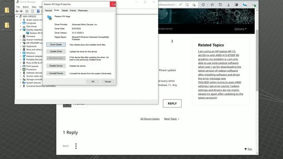This screenshot has height=159, width=283.
Task: Open first AMD Software desktop folder icon
Action: pos(7,10)
